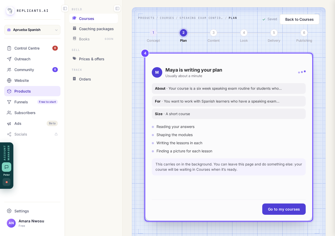Go to step 3 Content
Image resolution: width=335 pixels, height=236 pixels.
214,36
